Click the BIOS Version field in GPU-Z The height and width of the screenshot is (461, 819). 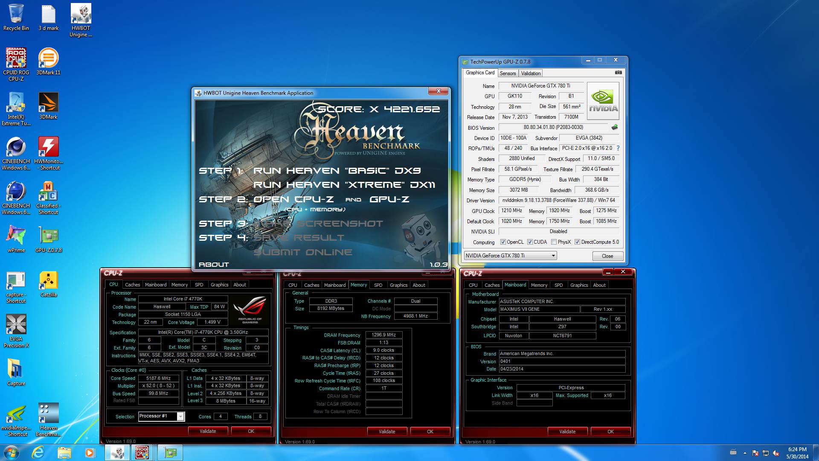[553, 127]
